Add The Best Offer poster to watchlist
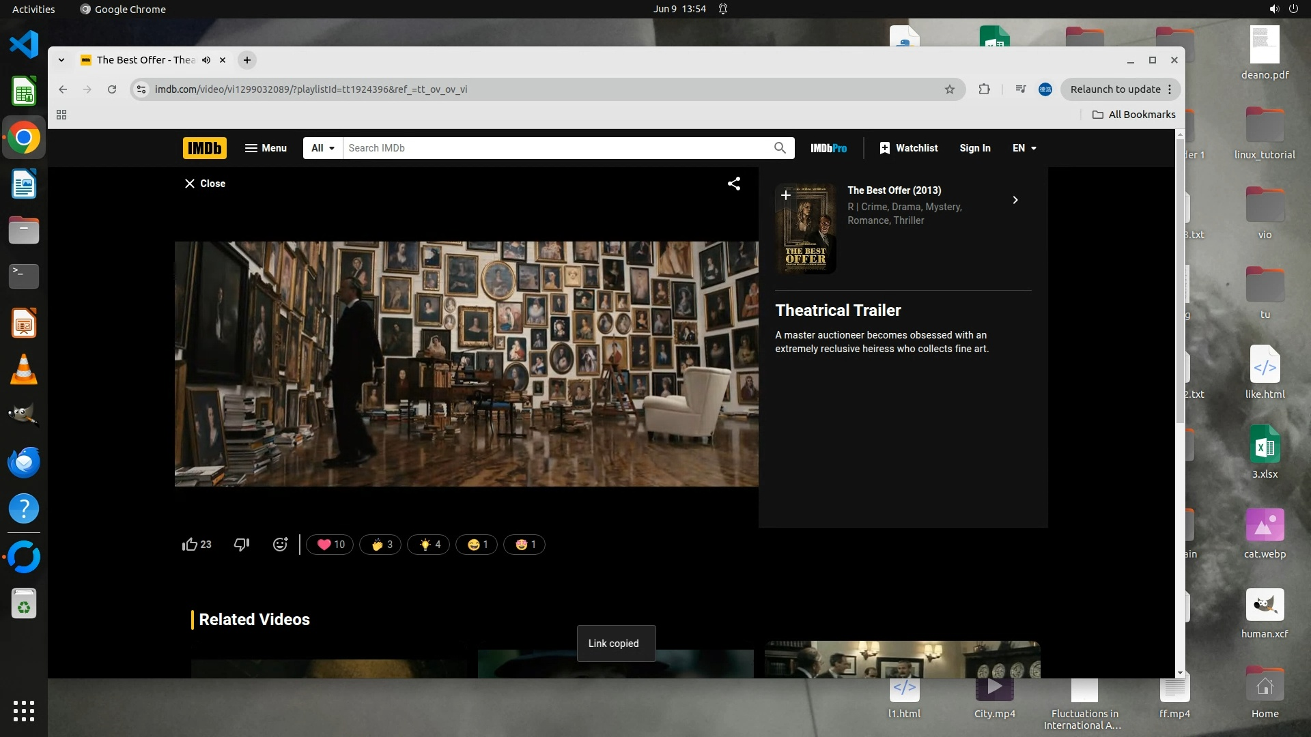 (x=786, y=195)
